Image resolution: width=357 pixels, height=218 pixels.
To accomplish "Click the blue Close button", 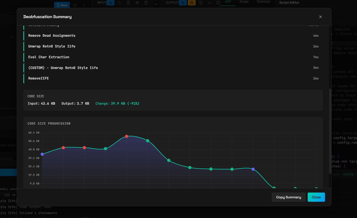I will click(x=316, y=197).
